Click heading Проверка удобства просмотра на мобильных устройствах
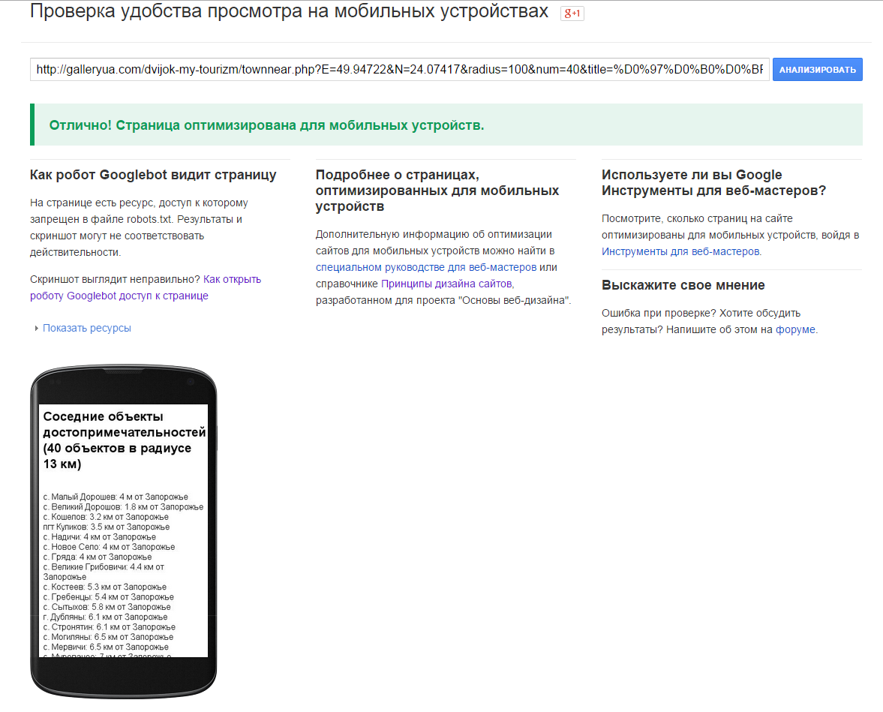 pos(289,11)
